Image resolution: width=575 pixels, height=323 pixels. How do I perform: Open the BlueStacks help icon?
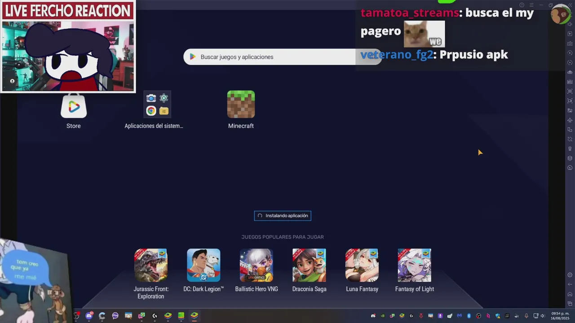(x=522, y=5)
